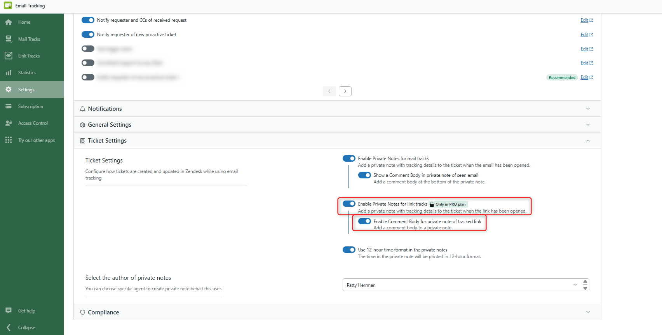The height and width of the screenshot is (335, 662).
Task: Toggle Enable Comment Body for tracked link note
Action: [364, 221]
